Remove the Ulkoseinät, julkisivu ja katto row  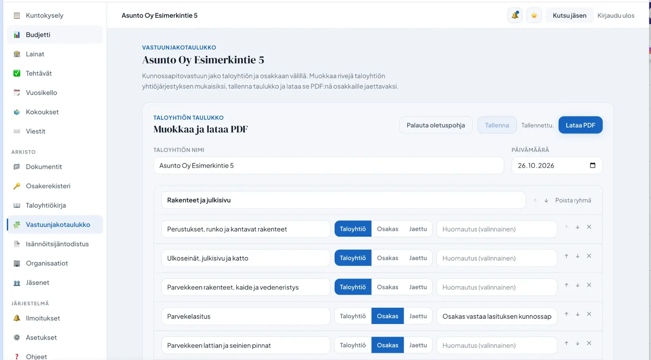589,256
